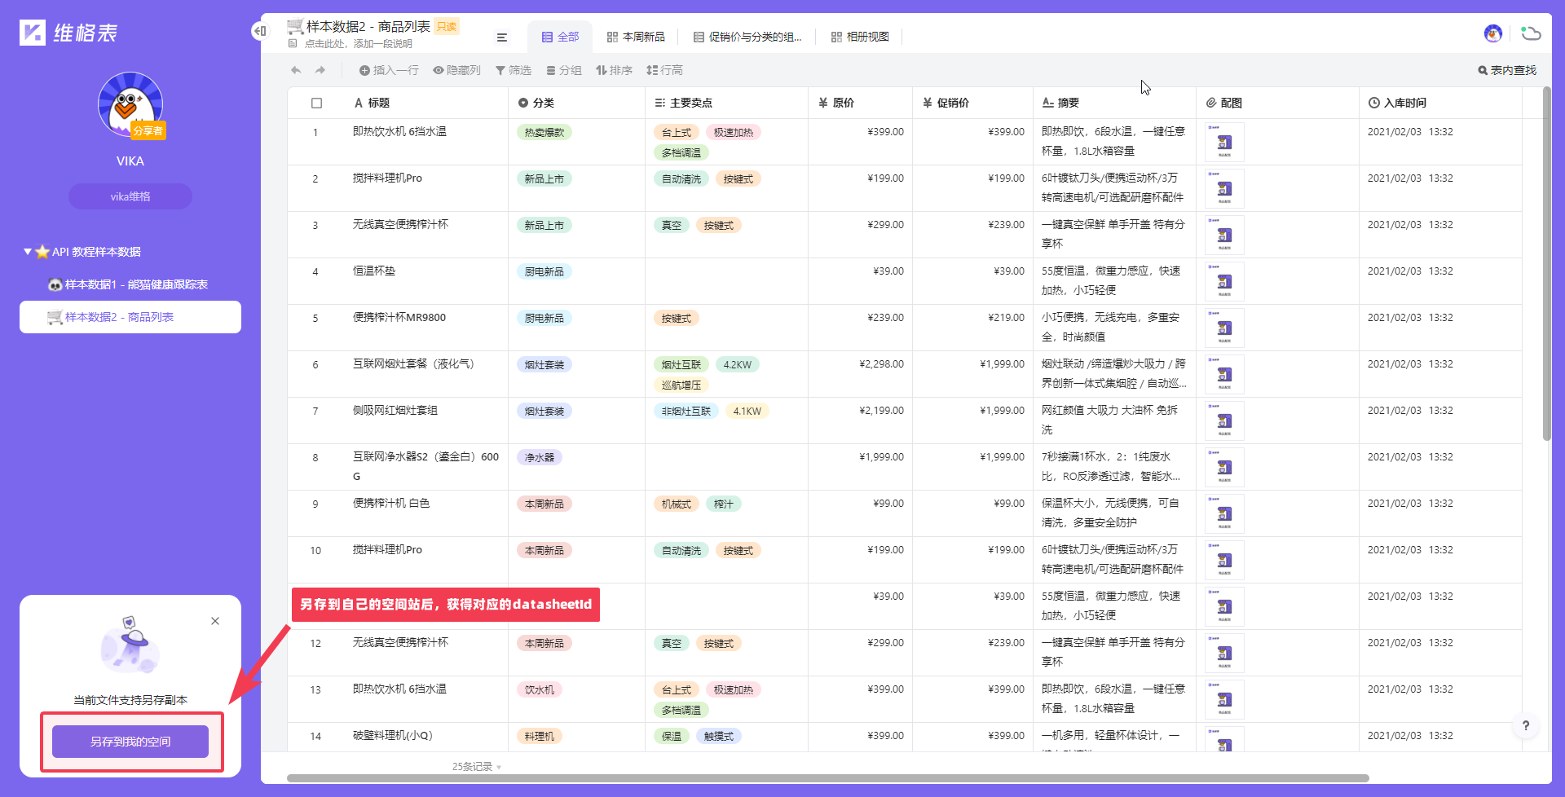
Task: Click 净水器 tag in row 8
Action: 540,457
